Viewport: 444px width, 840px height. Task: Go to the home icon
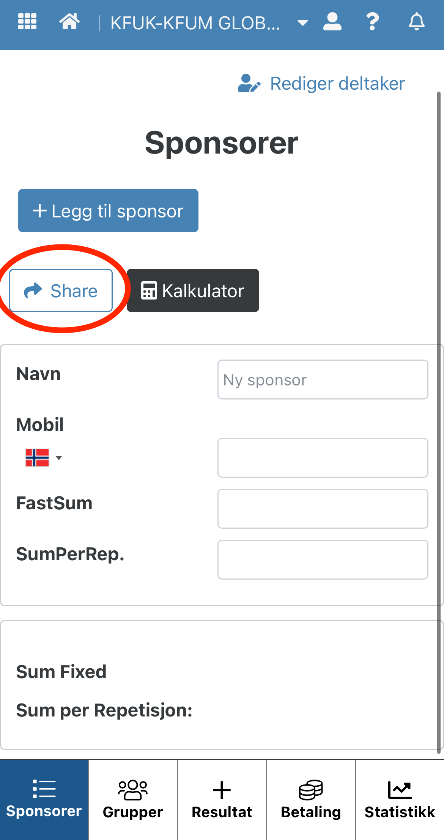pyautogui.click(x=69, y=21)
